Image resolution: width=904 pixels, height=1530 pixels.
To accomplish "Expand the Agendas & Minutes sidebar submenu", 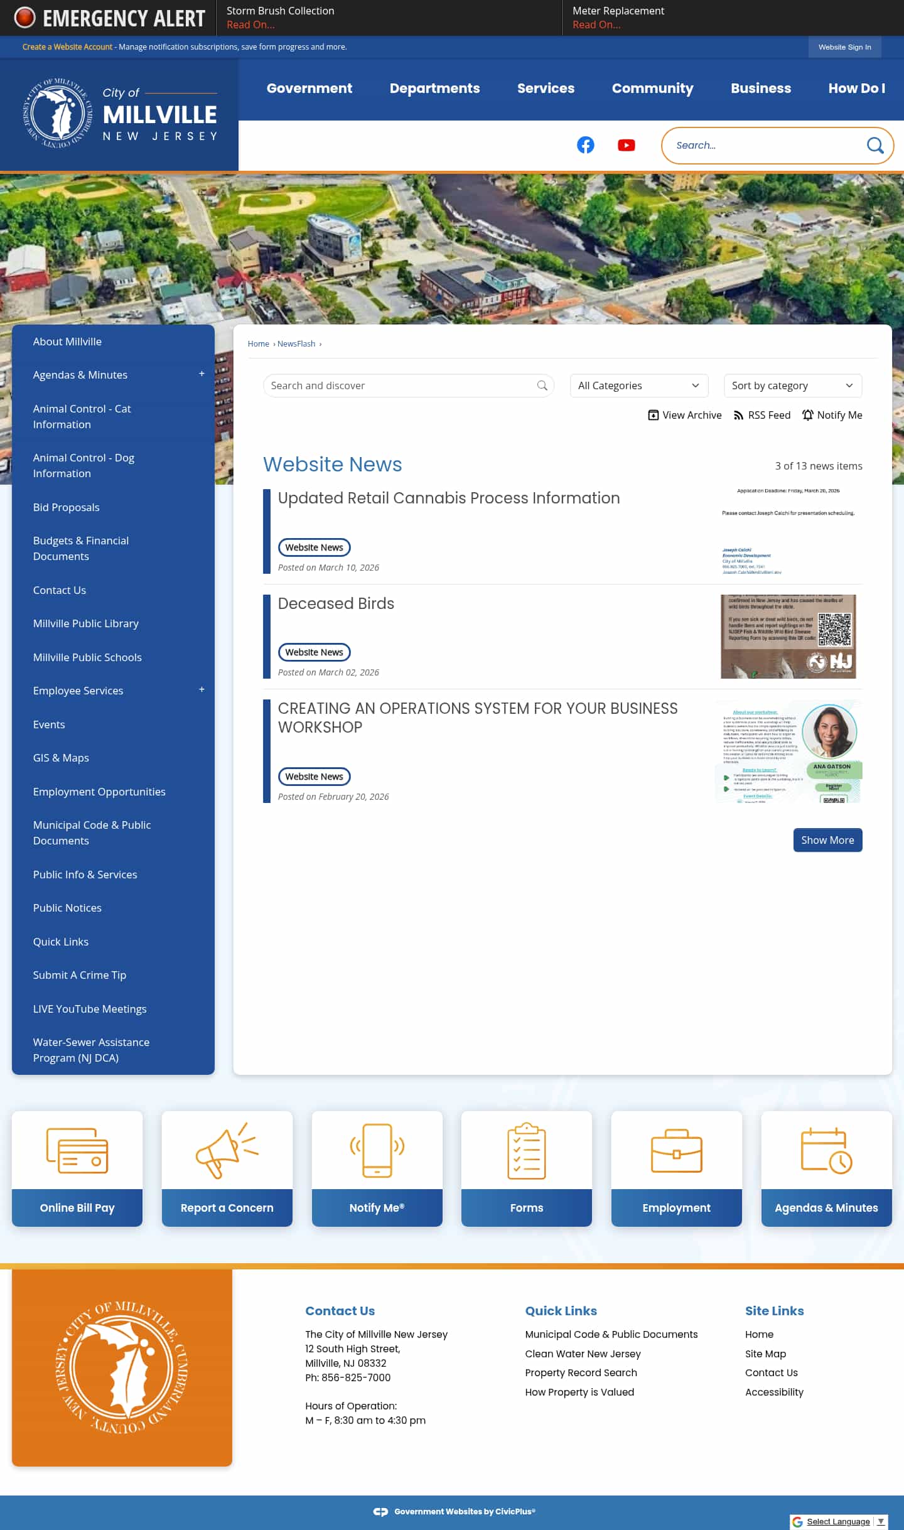I will point(202,374).
